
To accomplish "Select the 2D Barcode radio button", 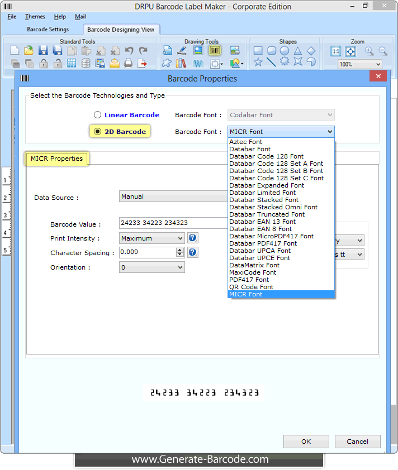I will (97, 132).
